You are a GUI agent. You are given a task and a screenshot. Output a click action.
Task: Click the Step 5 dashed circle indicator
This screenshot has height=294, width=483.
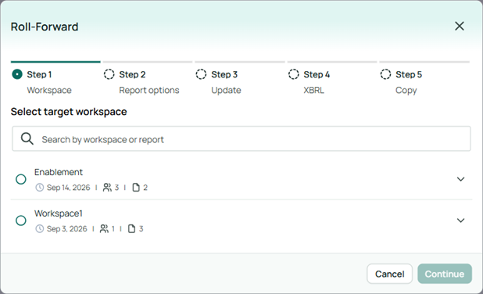(385, 74)
